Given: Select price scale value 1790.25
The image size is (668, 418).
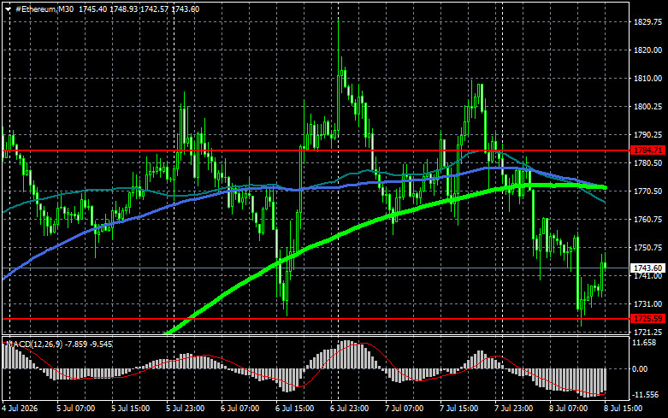Looking at the screenshot, I should tap(648, 135).
